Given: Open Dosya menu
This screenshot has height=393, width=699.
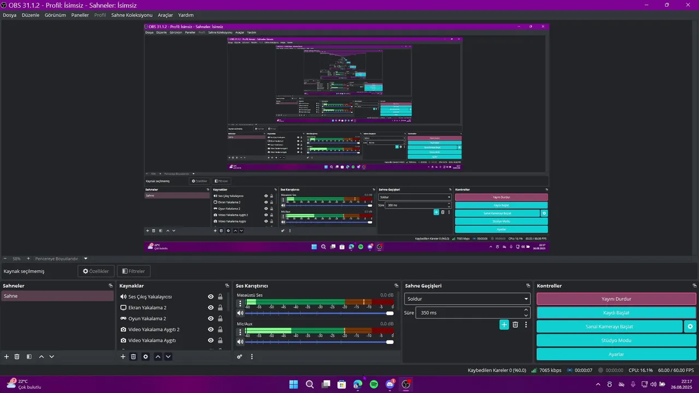Looking at the screenshot, I should click(x=9, y=15).
